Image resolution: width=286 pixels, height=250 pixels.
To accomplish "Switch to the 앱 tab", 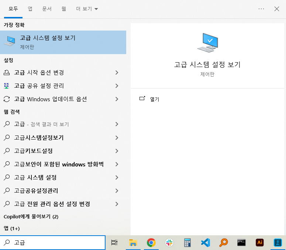I will pos(30,9).
